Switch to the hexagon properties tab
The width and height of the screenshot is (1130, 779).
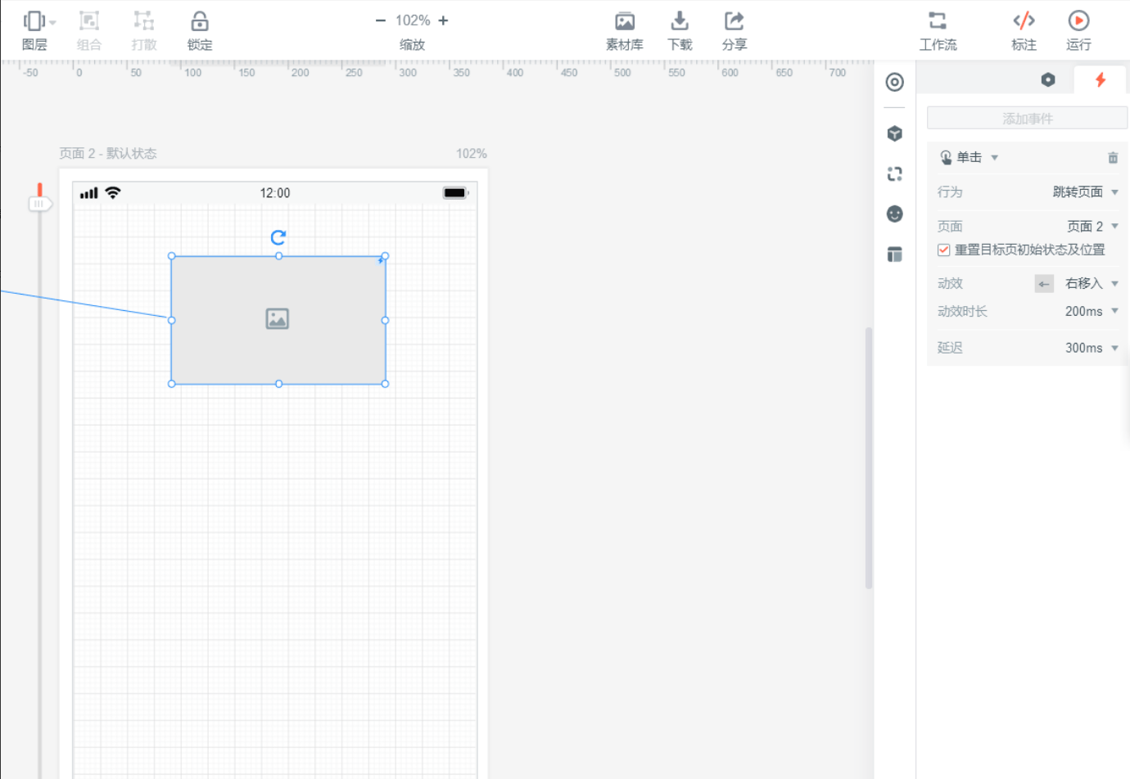pos(1048,80)
